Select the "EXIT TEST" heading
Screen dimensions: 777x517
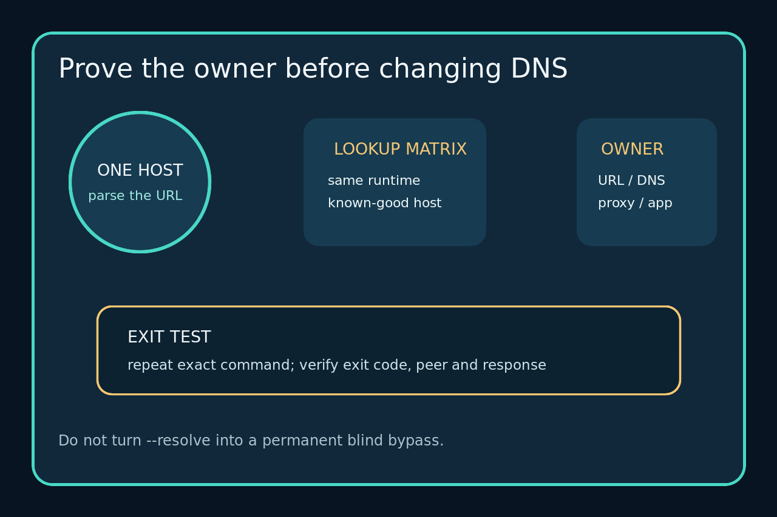[169, 338]
